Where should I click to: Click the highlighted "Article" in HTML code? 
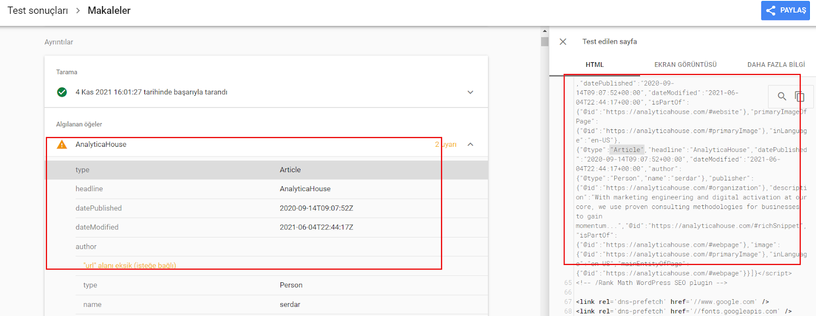(627, 150)
